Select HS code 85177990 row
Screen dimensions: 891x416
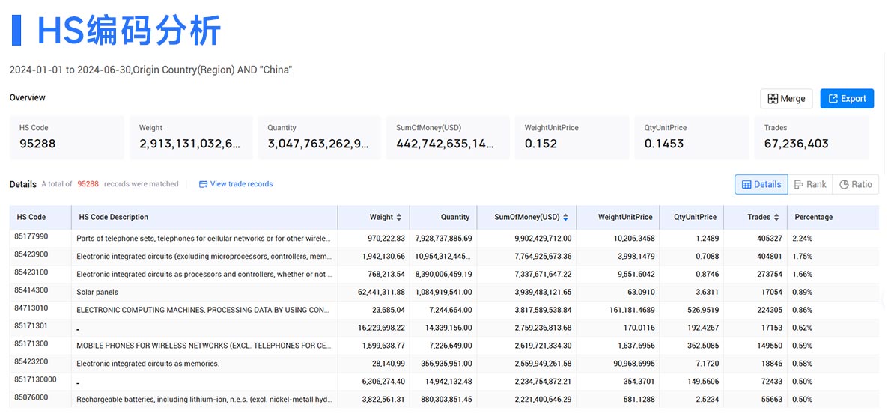(x=444, y=239)
